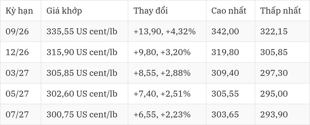Click the 305,55 highest price cell

point(231,94)
